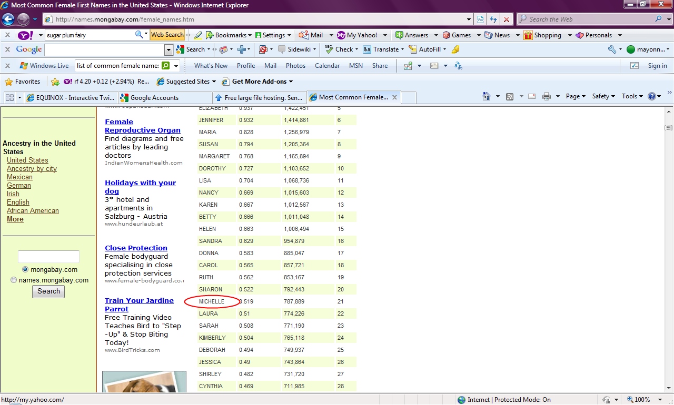Switch to EQUINOX Interactive tab
Image resolution: width=674 pixels, height=405 pixels.
tap(70, 97)
